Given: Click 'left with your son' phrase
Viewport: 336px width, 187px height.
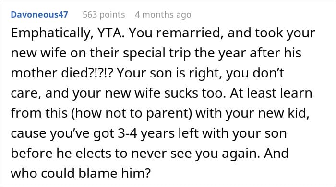Looking at the screenshot, I should pos(233,133).
